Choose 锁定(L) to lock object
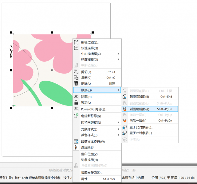This screenshot has width=197, height=184. click(97, 102)
